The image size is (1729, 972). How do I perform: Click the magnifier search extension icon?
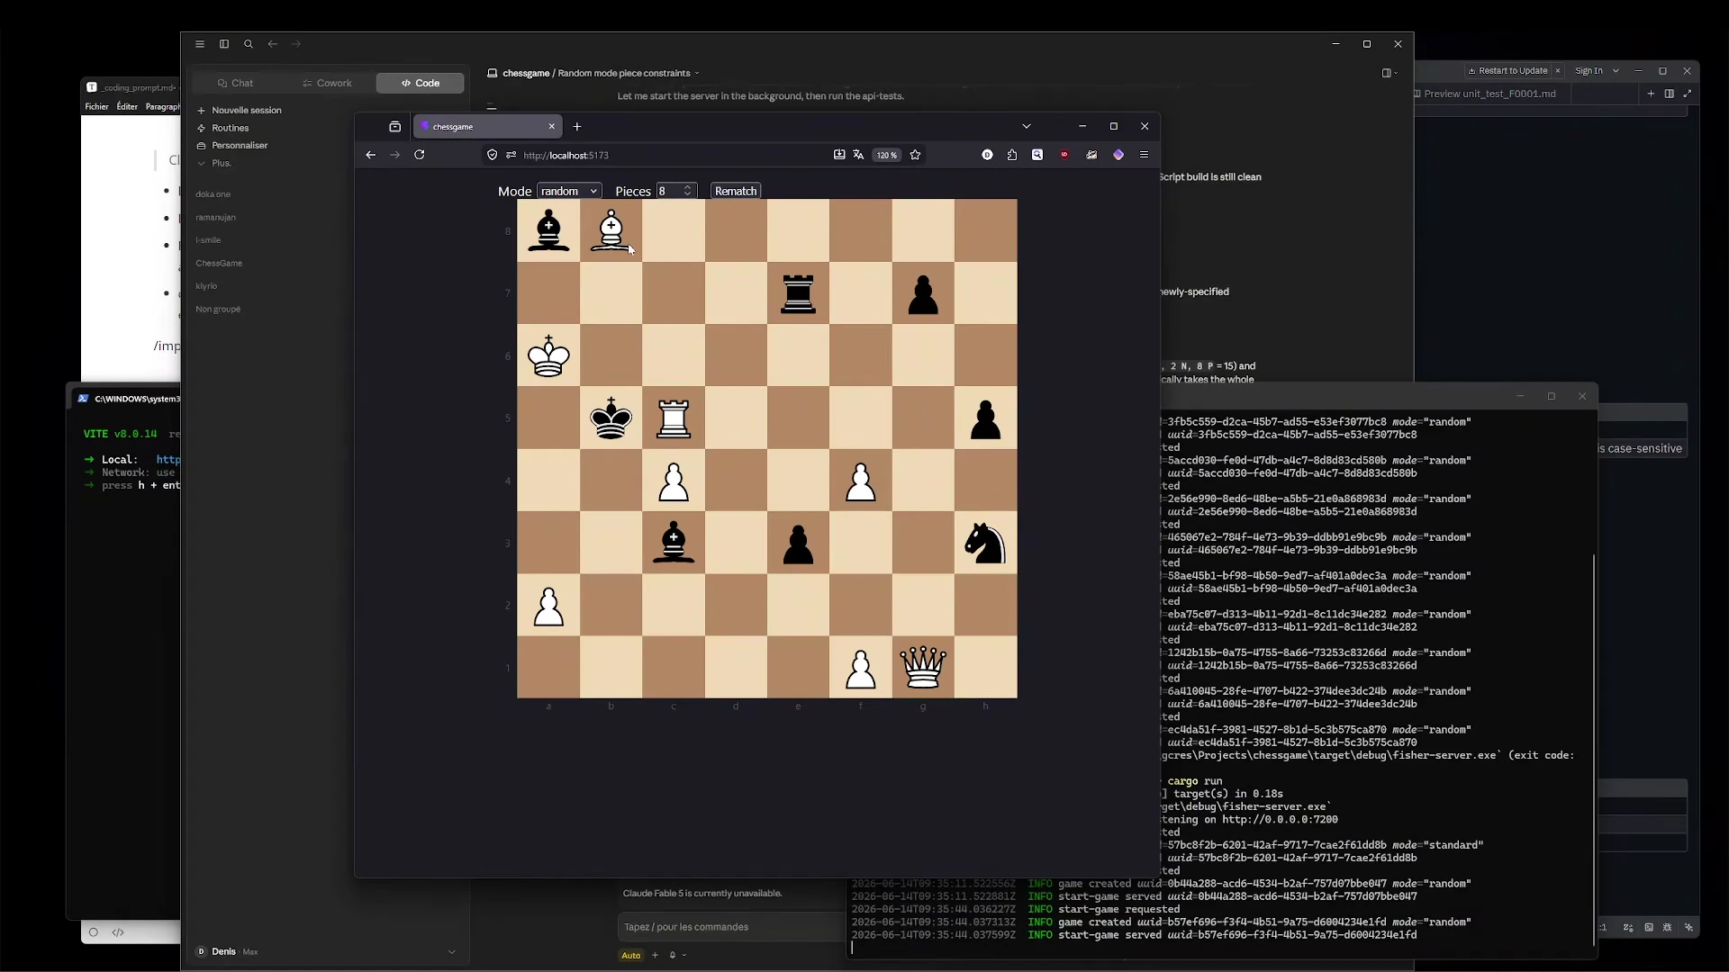[x=1037, y=155]
